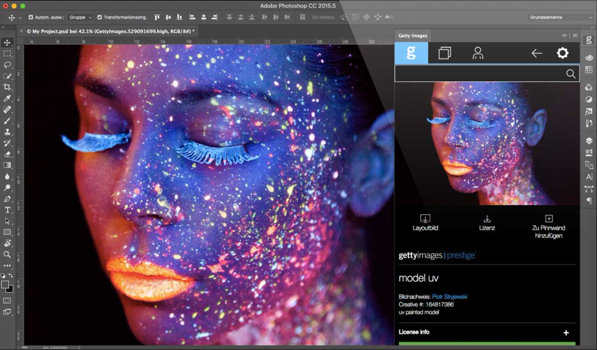The height and width of the screenshot is (350, 597).
Task: Select the Lasso tool
Action: [x=7, y=65]
